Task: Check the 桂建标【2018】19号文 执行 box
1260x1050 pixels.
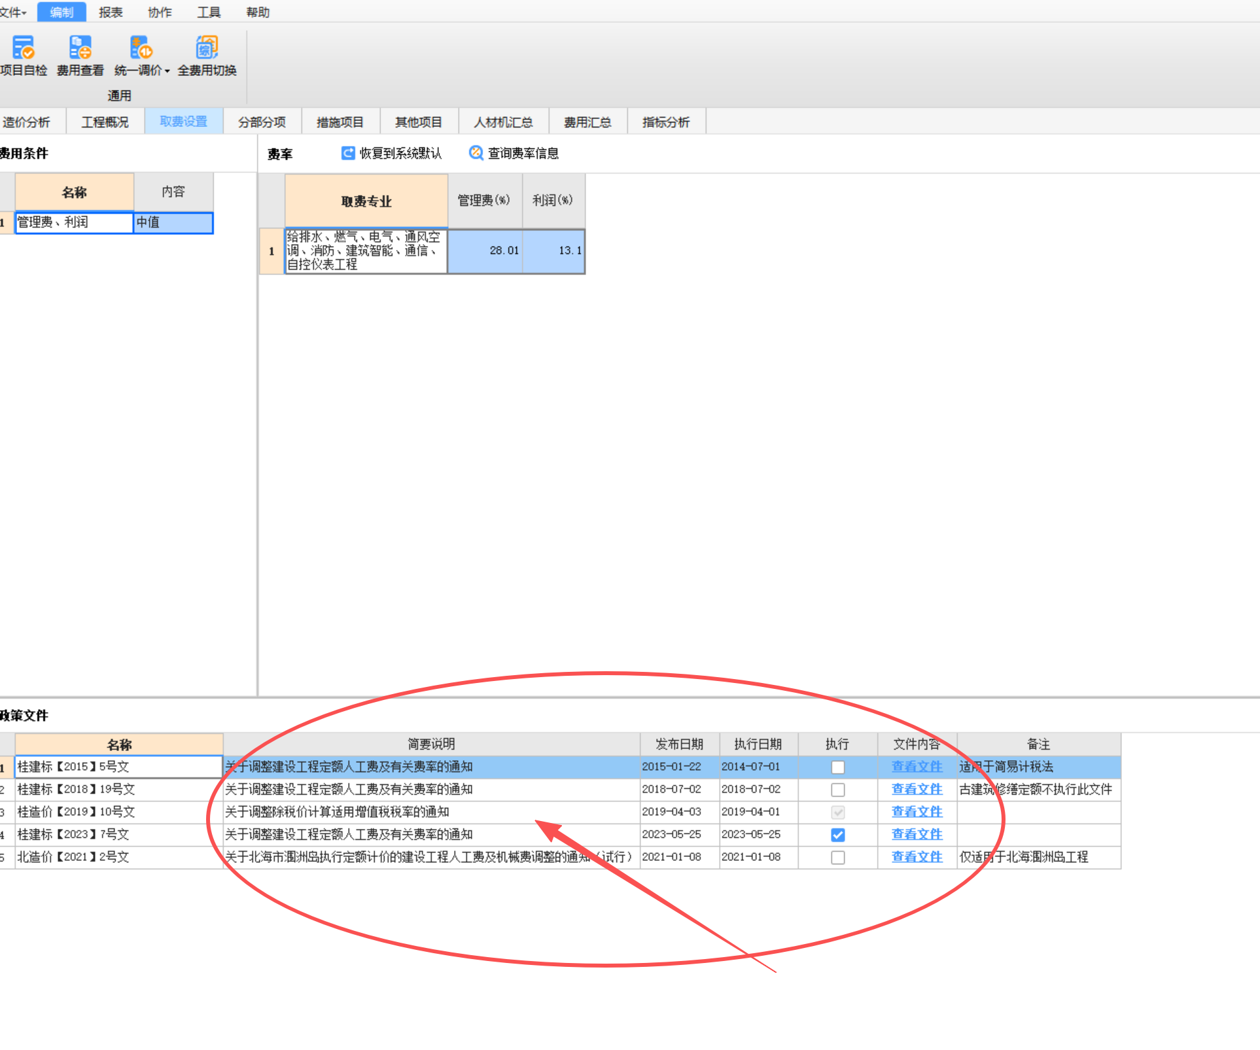Action: click(837, 790)
